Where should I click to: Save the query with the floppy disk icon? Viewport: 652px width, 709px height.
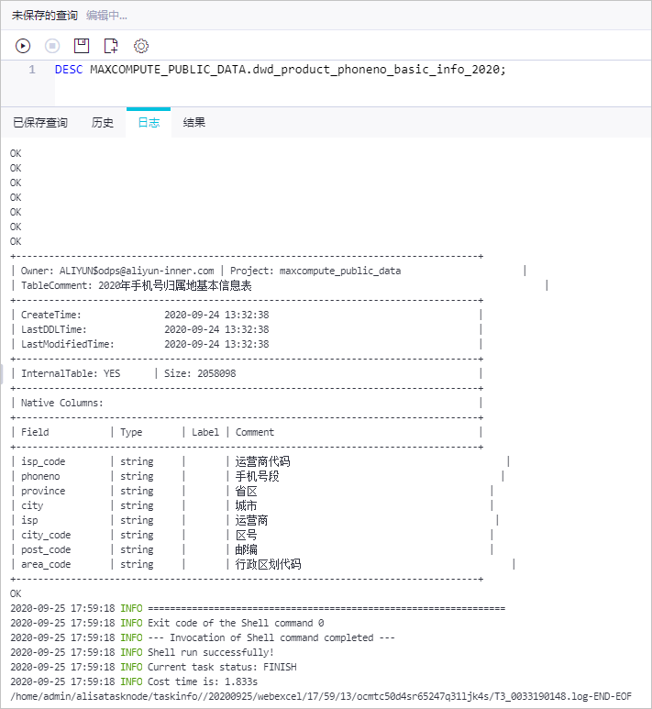tap(82, 46)
